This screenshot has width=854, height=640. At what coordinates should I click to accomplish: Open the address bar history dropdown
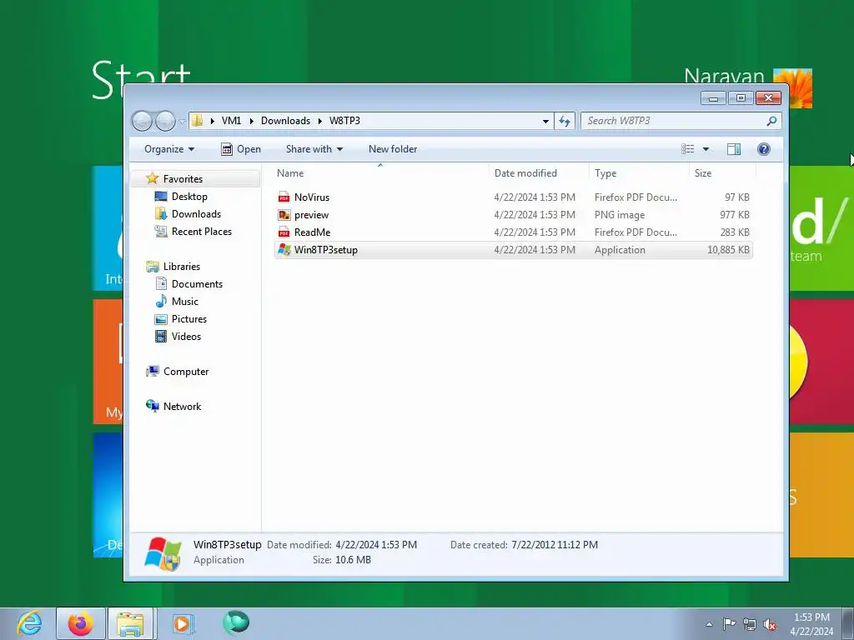[545, 121]
